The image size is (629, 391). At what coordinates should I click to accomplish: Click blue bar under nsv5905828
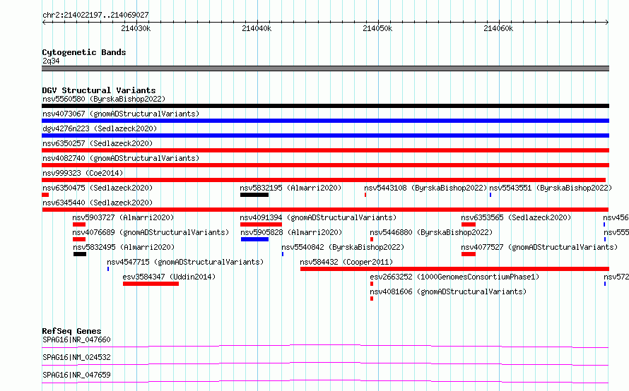point(254,239)
